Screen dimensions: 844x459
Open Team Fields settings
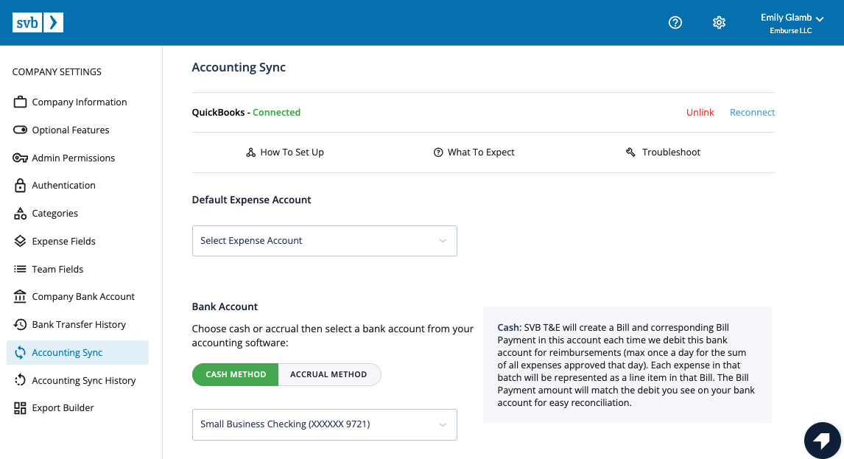pyautogui.click(x=57, y=269)
